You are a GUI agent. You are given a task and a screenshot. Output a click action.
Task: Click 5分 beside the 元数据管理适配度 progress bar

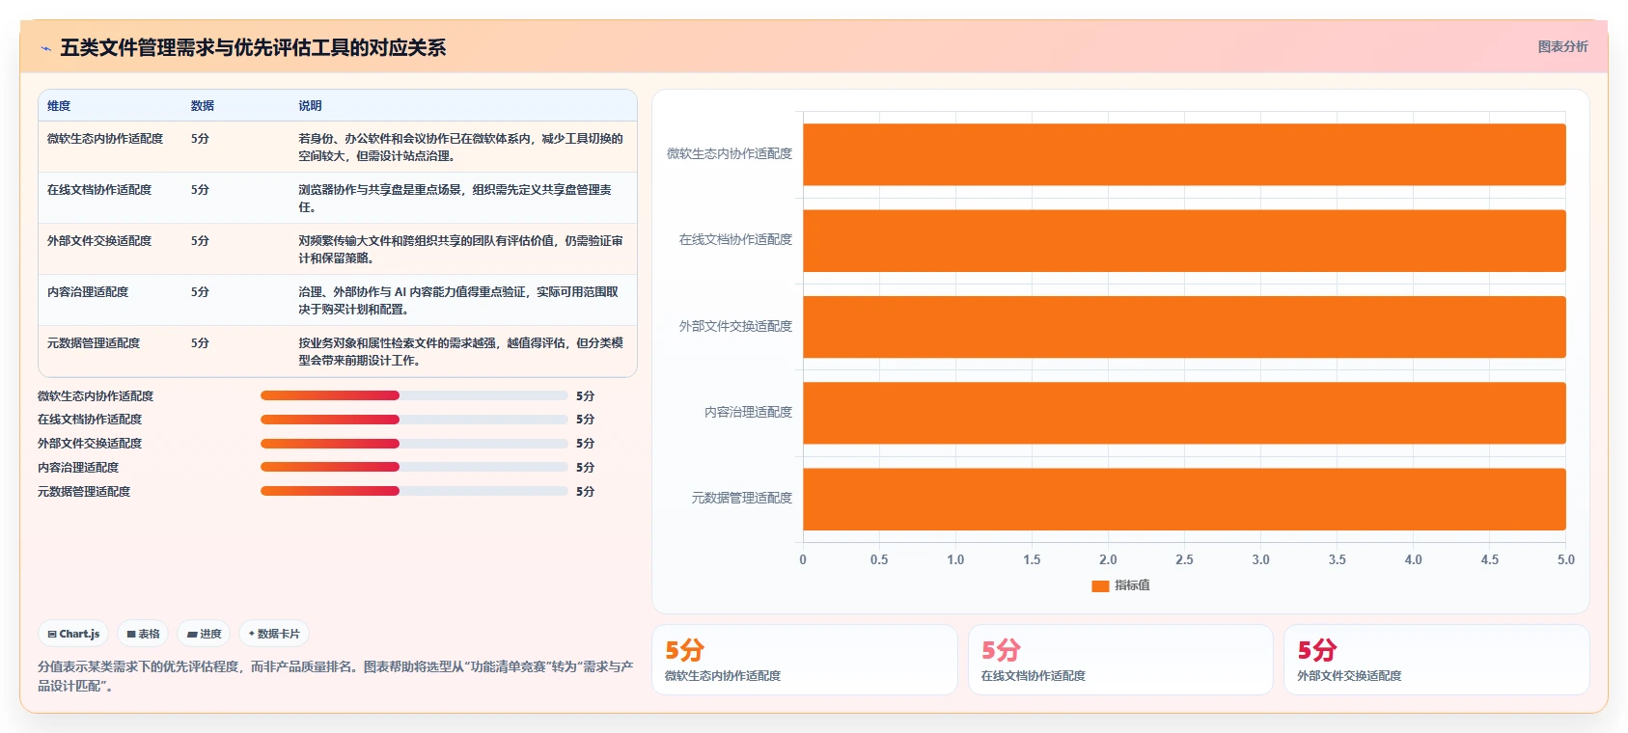coord(585,491)
